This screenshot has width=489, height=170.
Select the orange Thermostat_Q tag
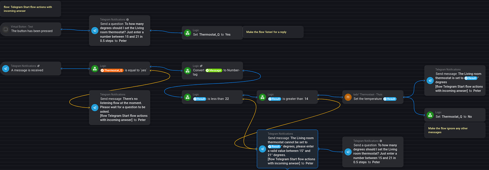pyautogui.click(x=112, y=70)
